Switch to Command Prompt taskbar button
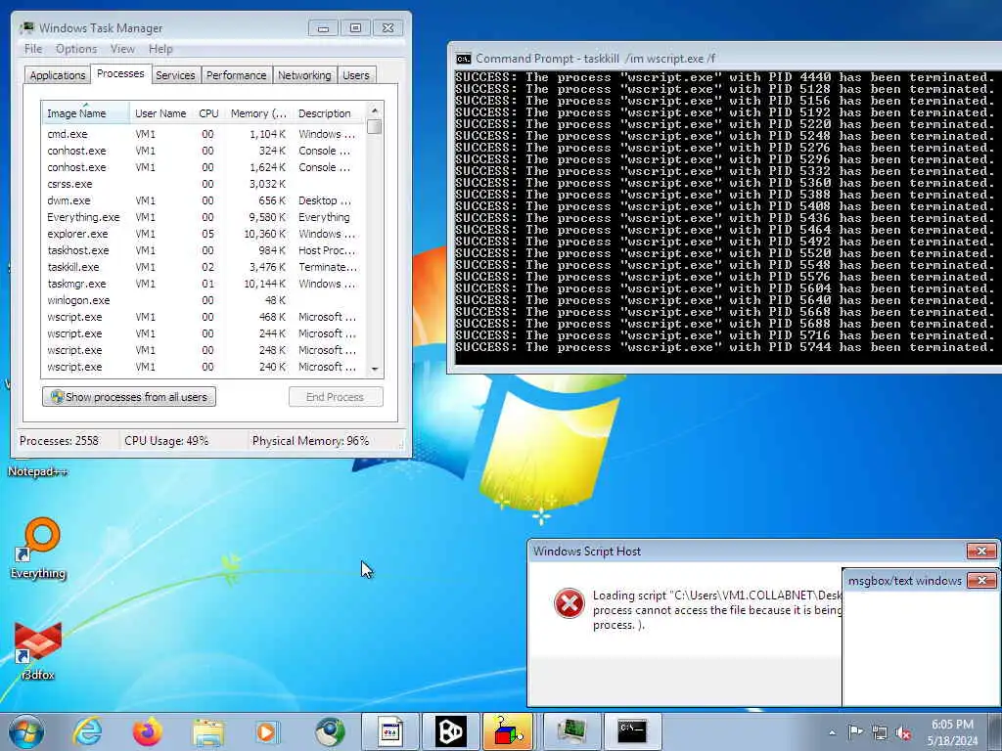This screenshot has width=1002, height=751. 632,731
